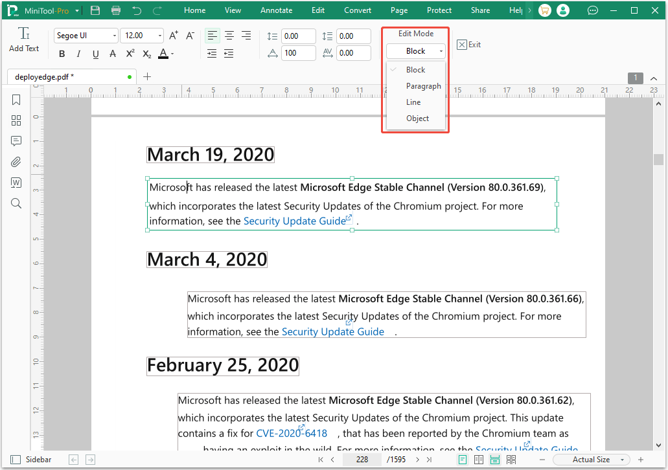
Task: Toggle italic formatting
Action: [x=78, y=54]
